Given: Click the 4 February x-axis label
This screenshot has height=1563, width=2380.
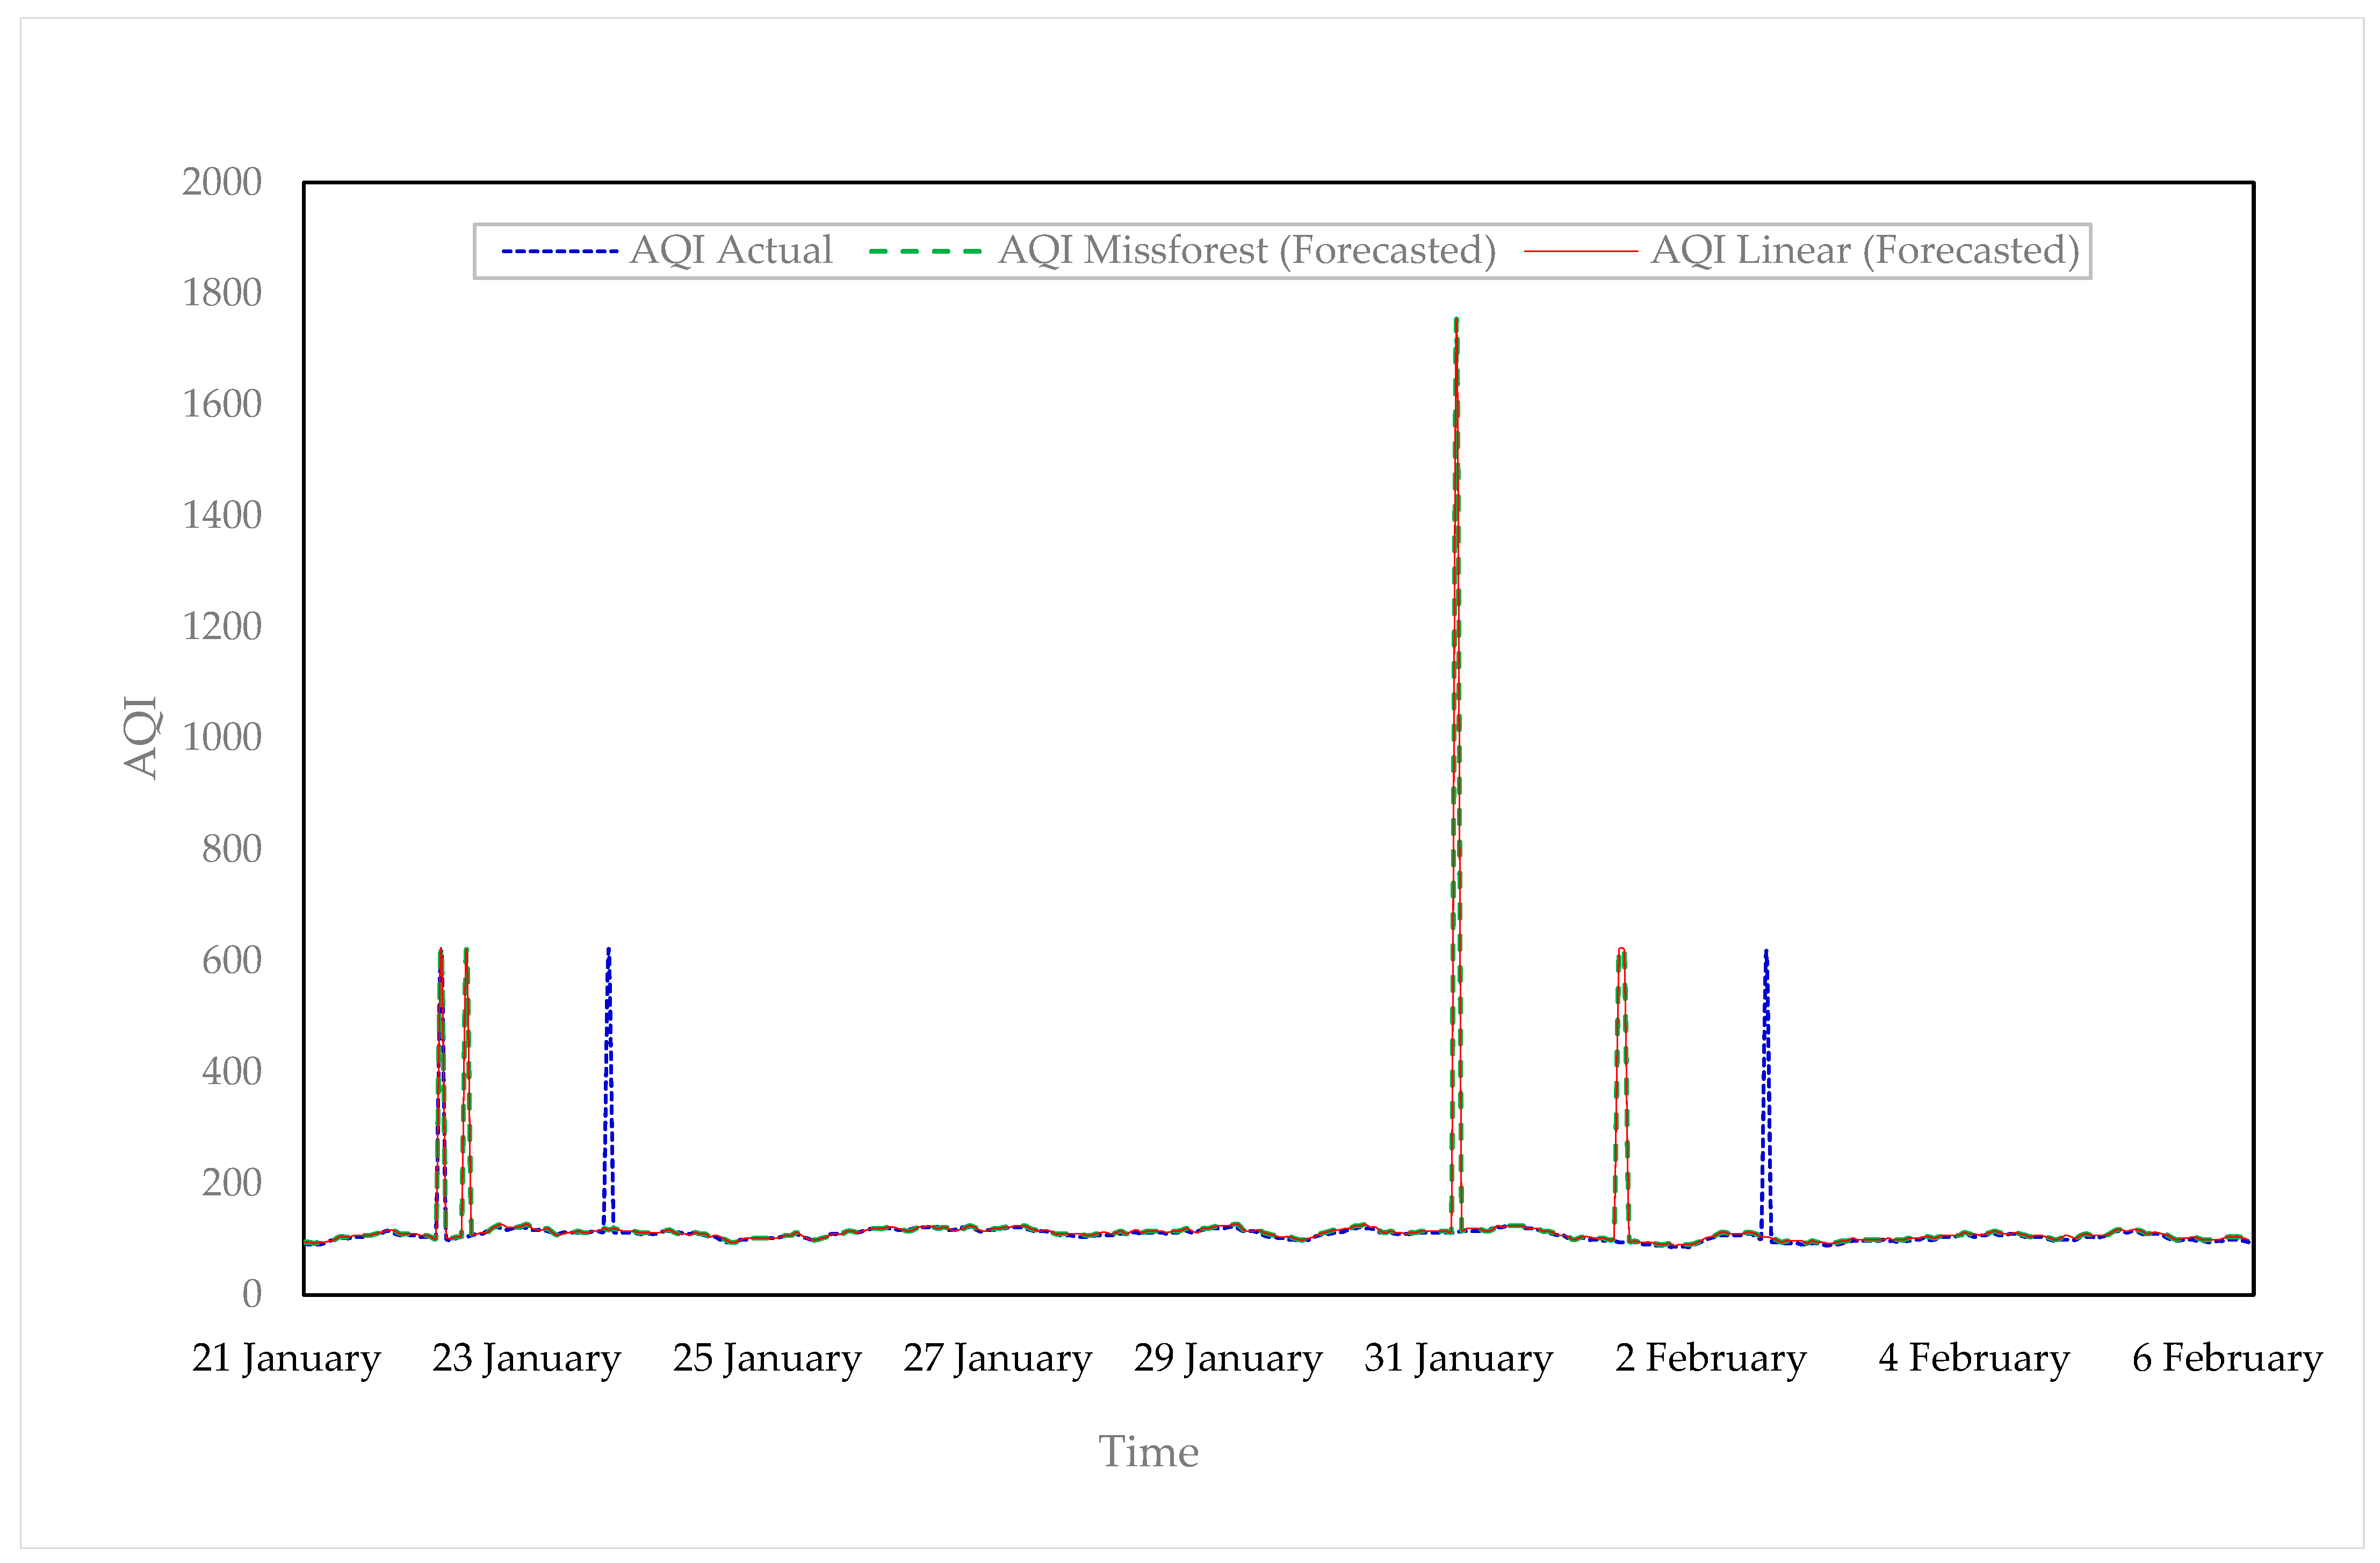Looking at the screenshot, I should coord(1973,1358).
